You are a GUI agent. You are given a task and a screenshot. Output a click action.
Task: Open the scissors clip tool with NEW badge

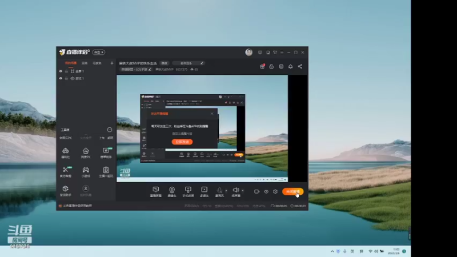66,172
